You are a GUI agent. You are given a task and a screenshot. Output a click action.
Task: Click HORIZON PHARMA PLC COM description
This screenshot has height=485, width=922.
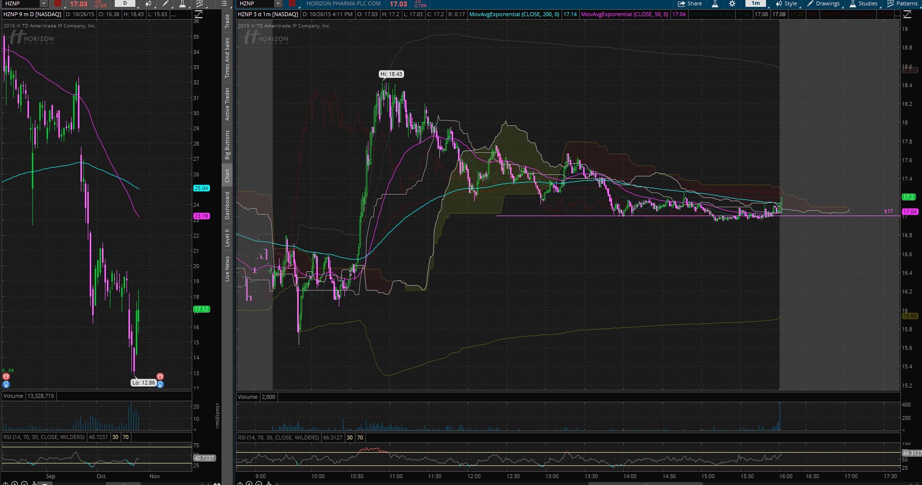coord(343,3)
